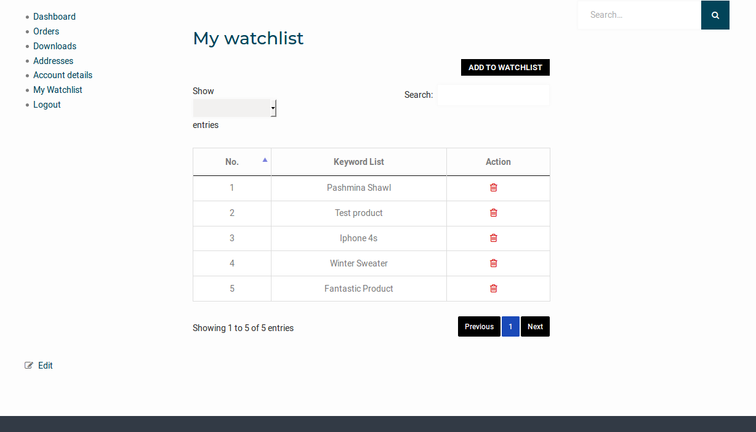Click row number 4 in Winter Sweater row
Screen dimensions: 756x432
(232, 263)
